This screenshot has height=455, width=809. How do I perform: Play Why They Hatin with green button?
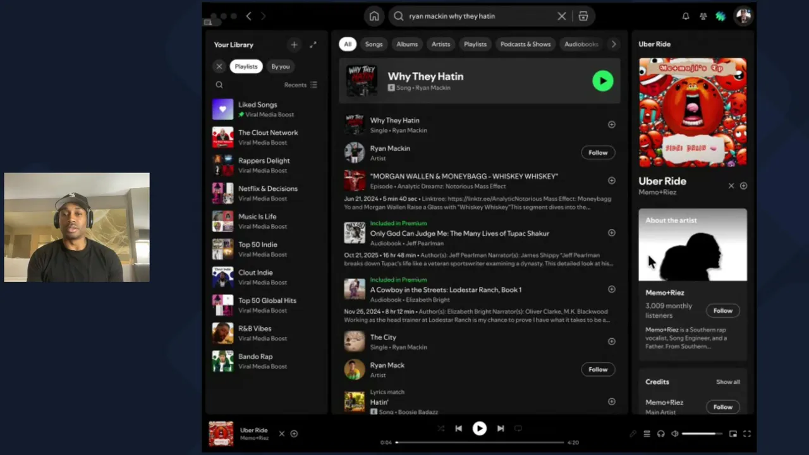point(602,81)
